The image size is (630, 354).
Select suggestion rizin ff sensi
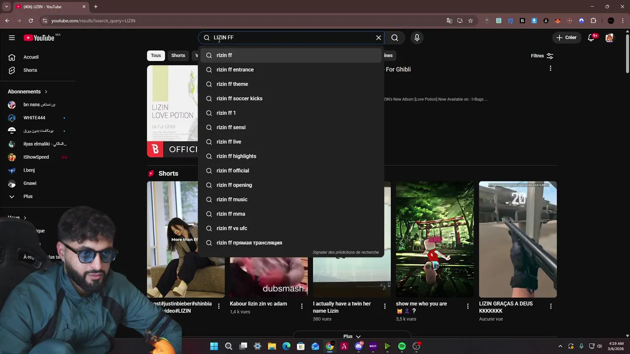291,127
